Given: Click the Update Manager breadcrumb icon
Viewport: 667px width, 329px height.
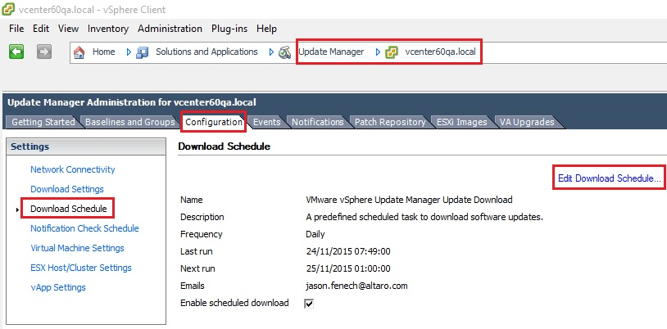Looking at the screenshot, I should point(284,52).
